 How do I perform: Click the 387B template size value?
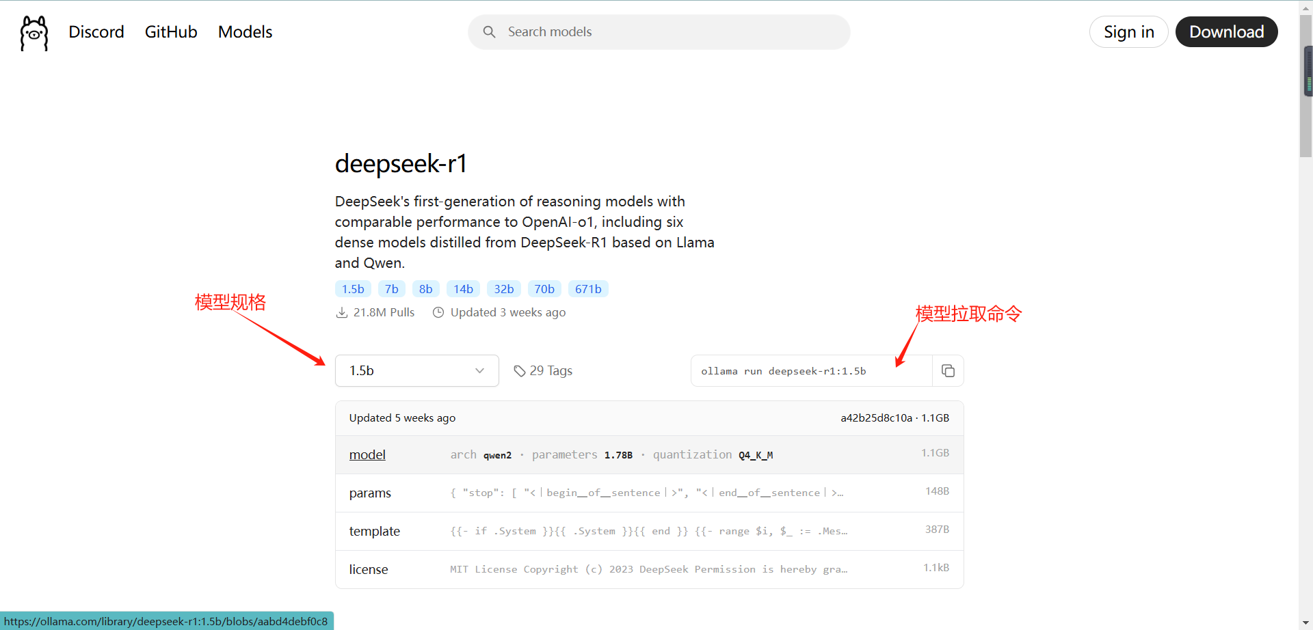click(x=937, y=530)
